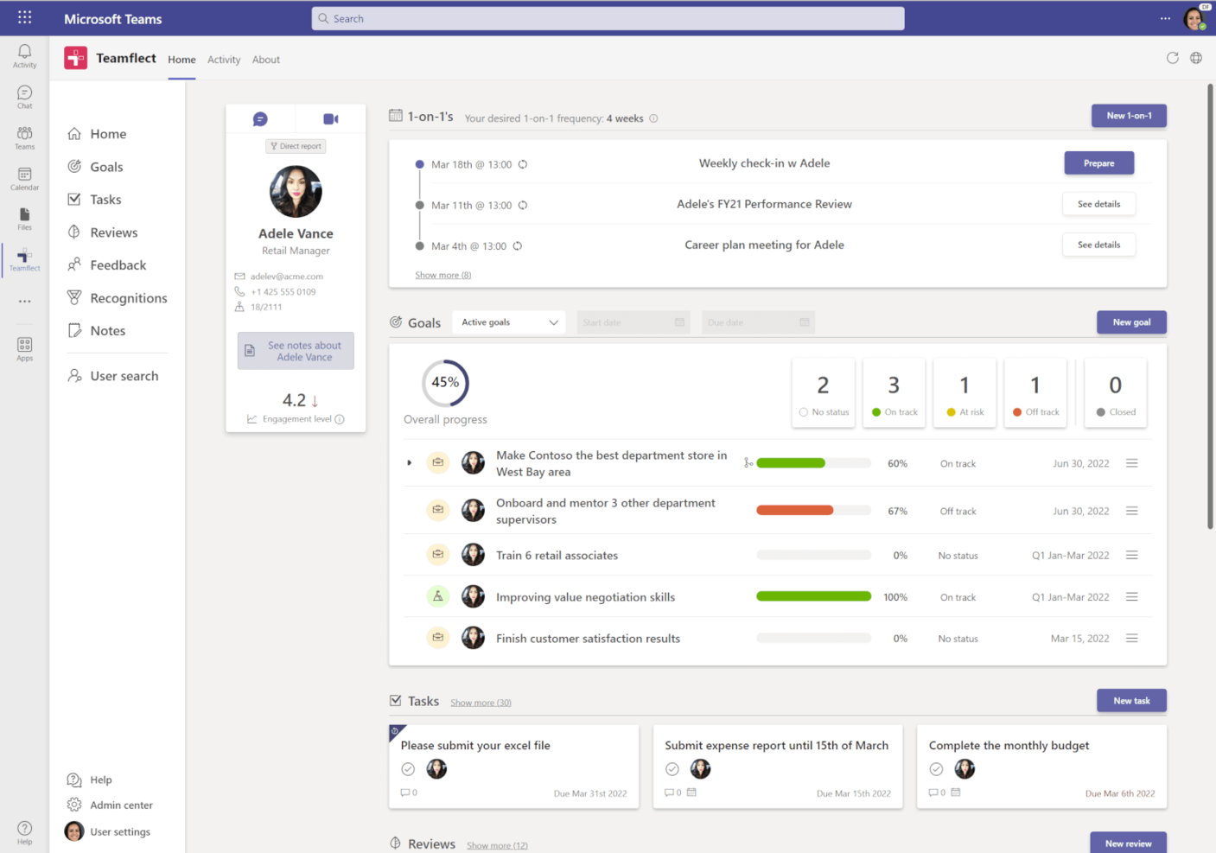
Task: Open Activity in the Teams rail
Action: coord(24,56)
